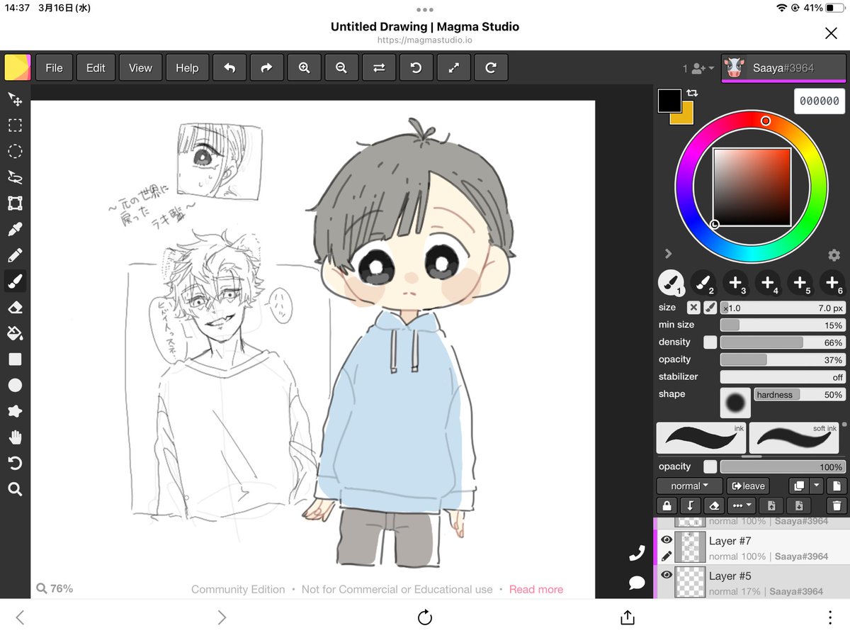Viewport: 850px width, 638px height.
Task: Expand the color panel chevron arrow
Action: (x=668, y=254)
